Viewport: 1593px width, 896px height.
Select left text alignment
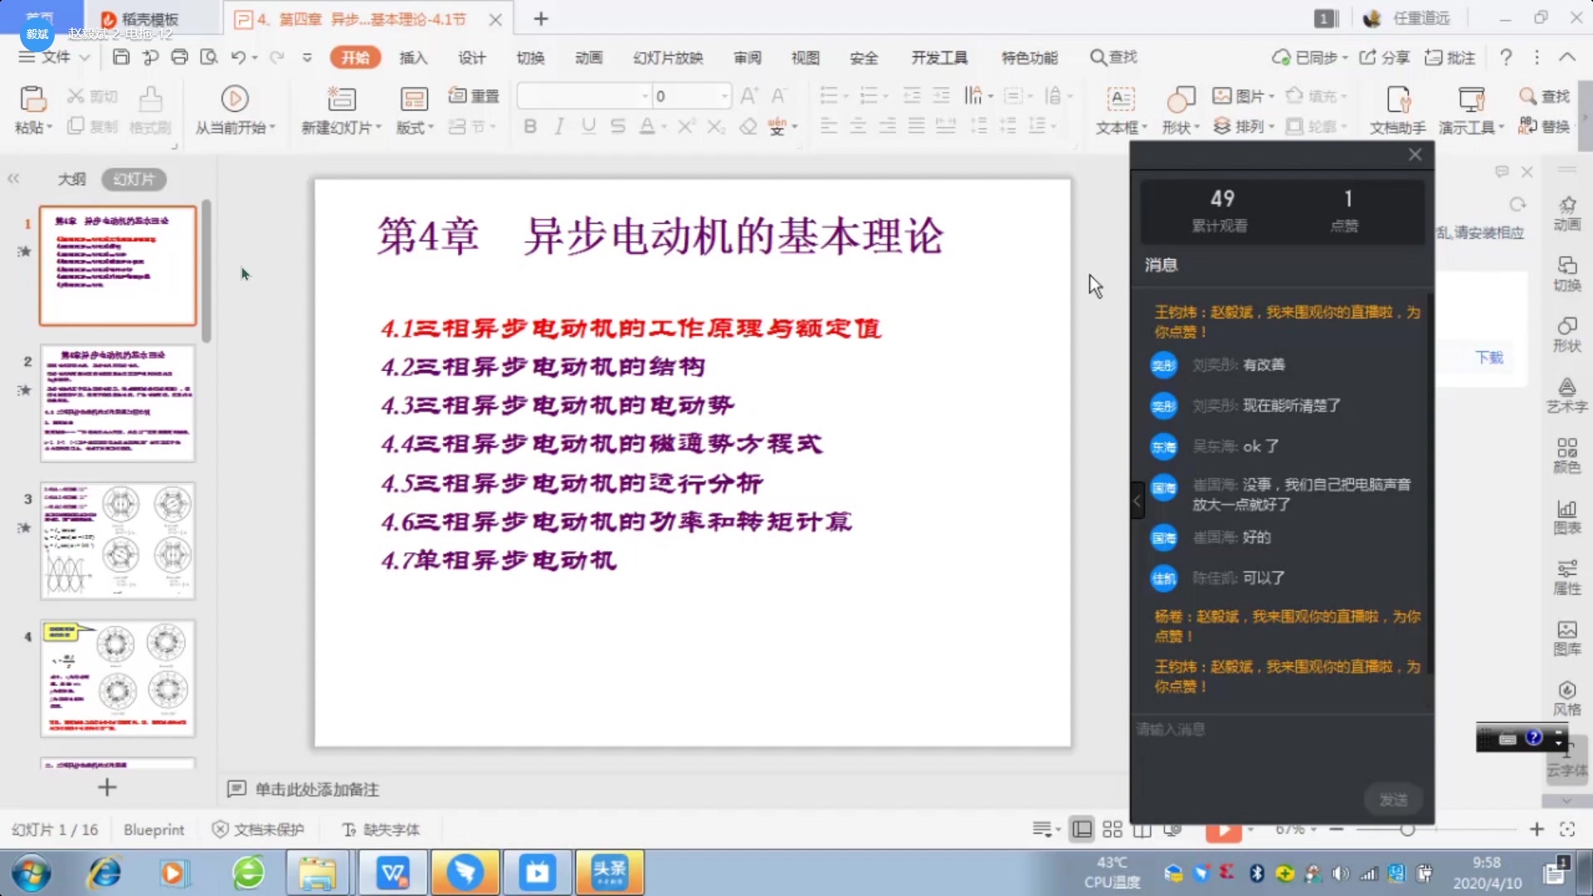point(828,126)
